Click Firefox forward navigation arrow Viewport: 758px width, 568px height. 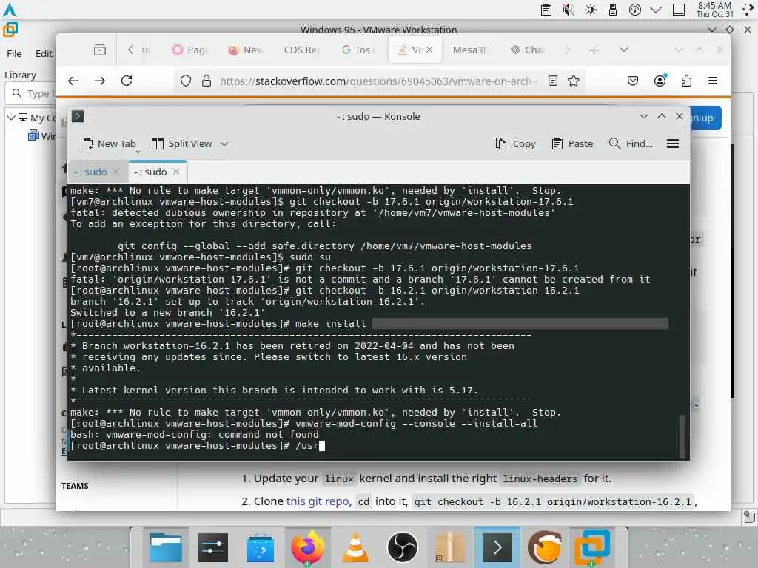(100, 81)
